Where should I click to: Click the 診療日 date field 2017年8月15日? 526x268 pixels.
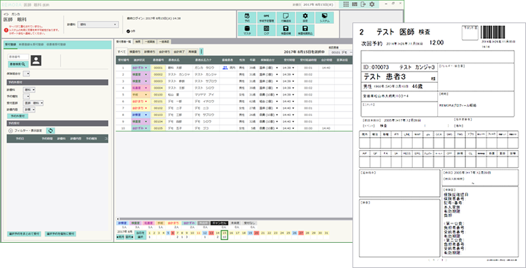coord(318,5)
